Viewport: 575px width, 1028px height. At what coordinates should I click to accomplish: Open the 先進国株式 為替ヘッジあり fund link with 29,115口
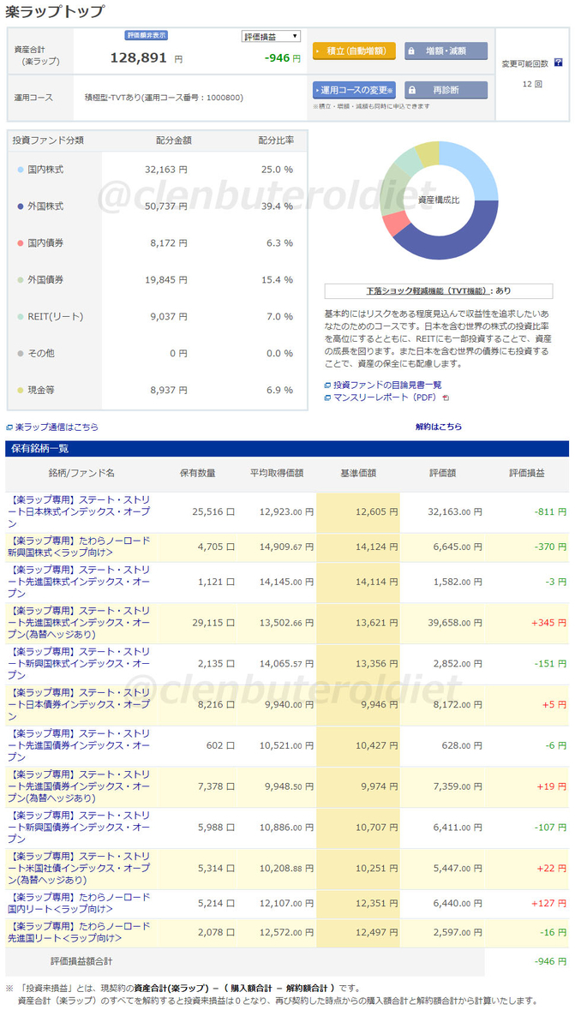click(80, 622)
